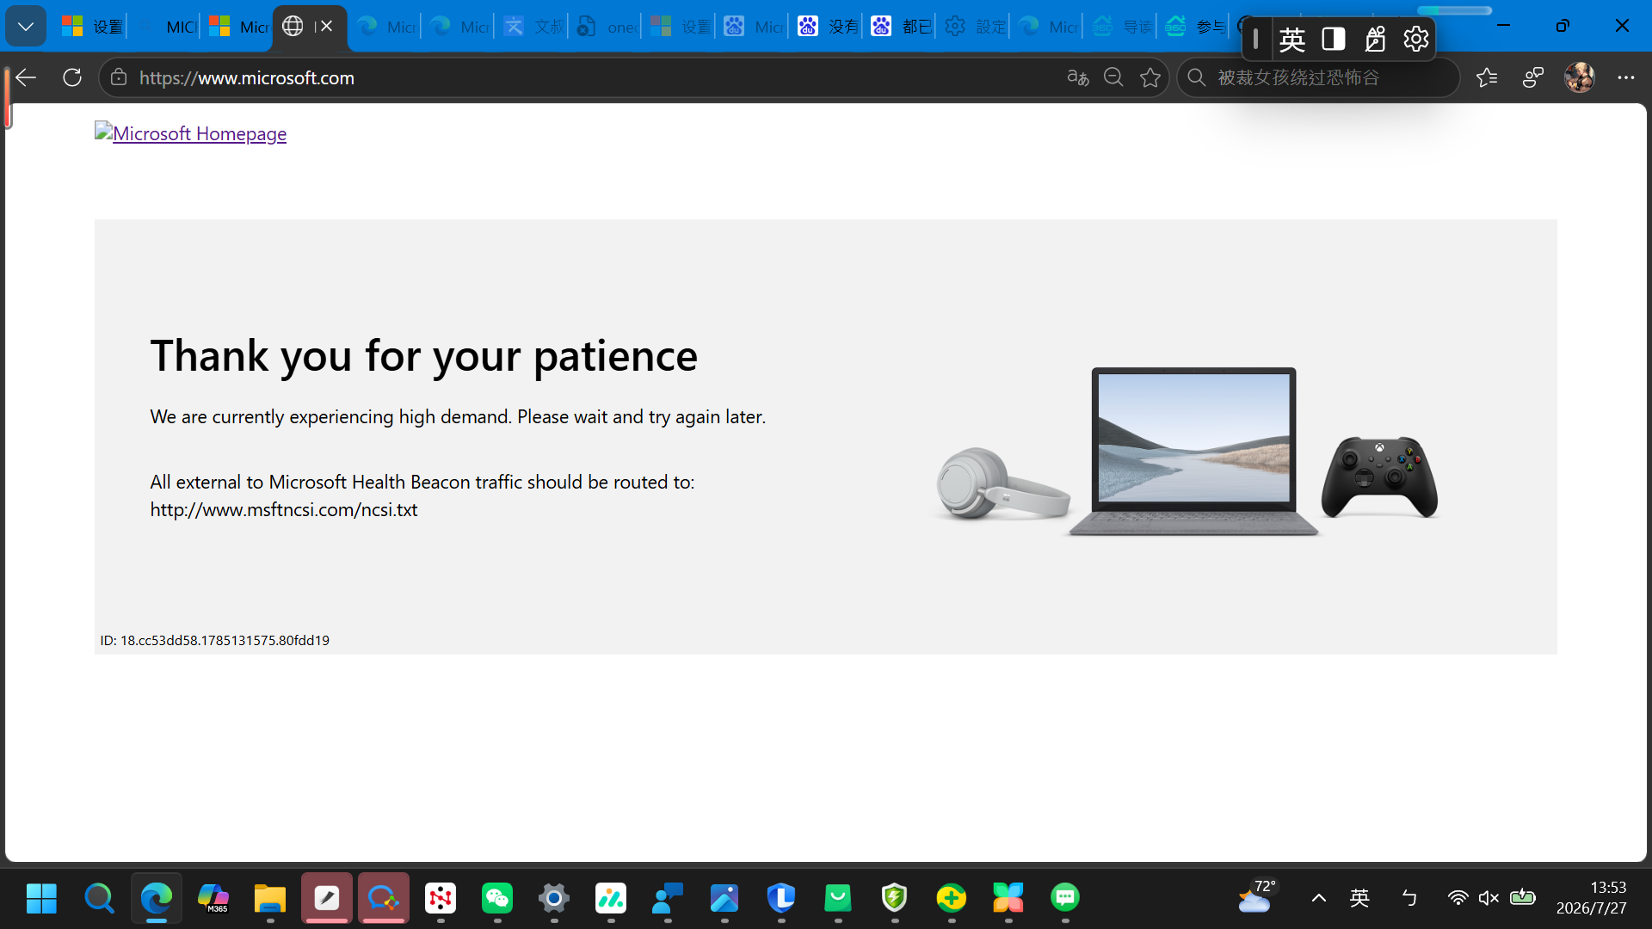The width and height of the screenshot is (1652, 929).
Task: Open the Favorites list icon
Action: (1487, 77)
